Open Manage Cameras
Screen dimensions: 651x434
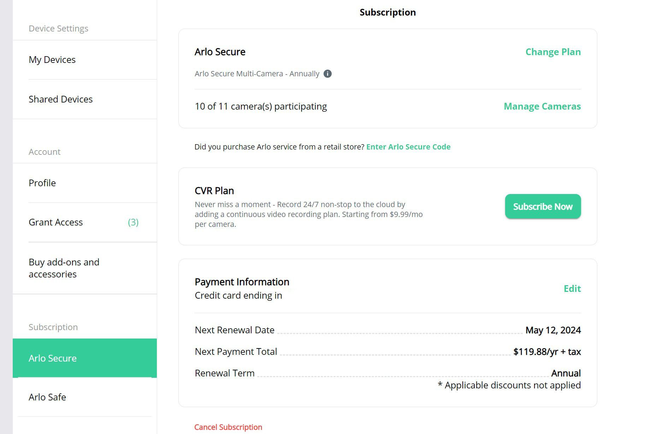tap(542, 106)
